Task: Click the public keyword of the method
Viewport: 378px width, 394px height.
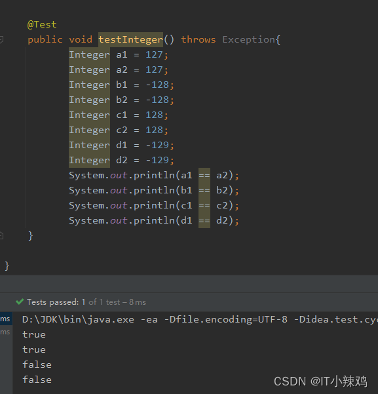Action: pyautogui.click(x=45, y=40)
